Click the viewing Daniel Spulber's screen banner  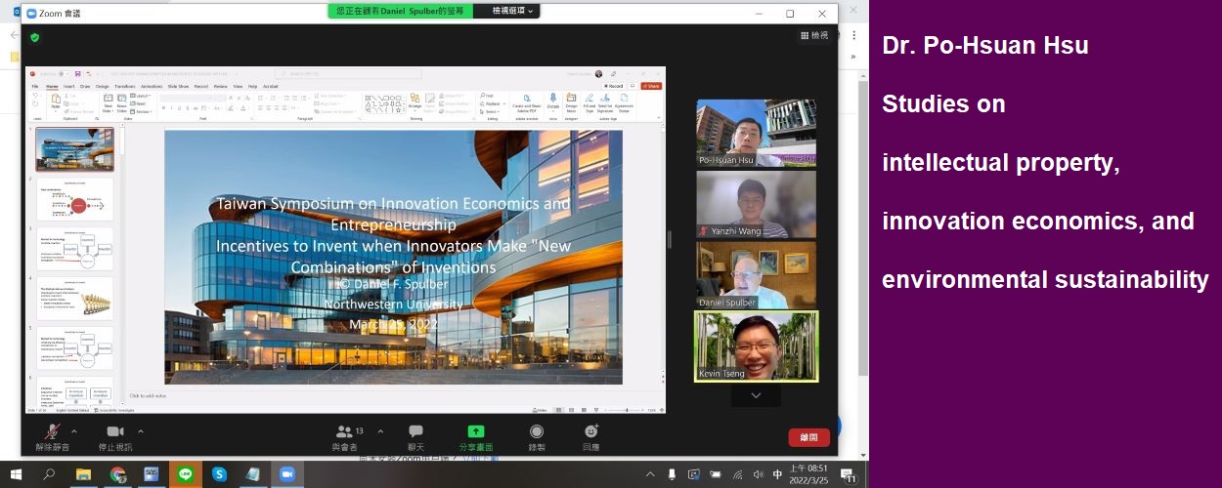[400, 11]
